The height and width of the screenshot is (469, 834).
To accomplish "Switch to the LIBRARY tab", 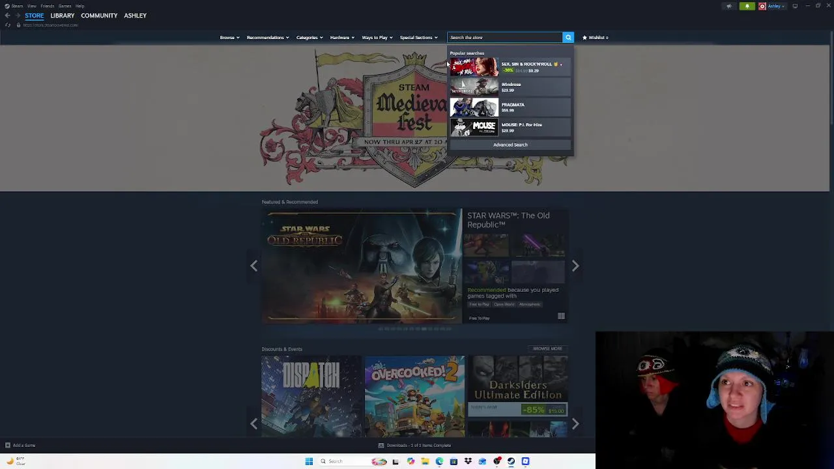I will pyautogui.click(x=63, y=15).
